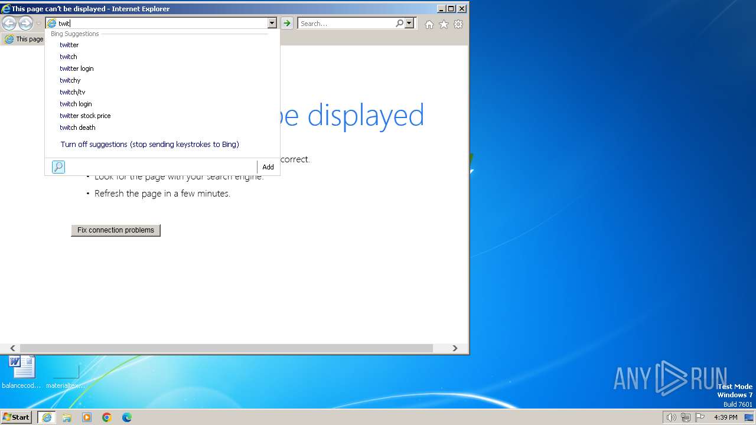756x425 pixels.
Task: Click the Show desktop tray icon
Action: [x=748, y=417]
